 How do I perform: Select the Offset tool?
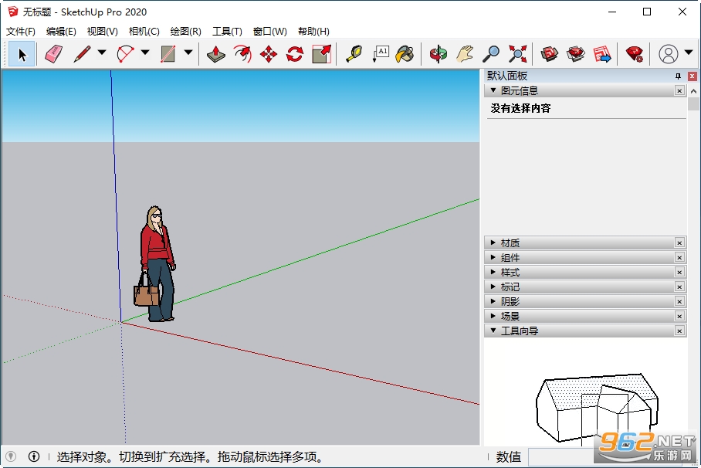[242, 54]
